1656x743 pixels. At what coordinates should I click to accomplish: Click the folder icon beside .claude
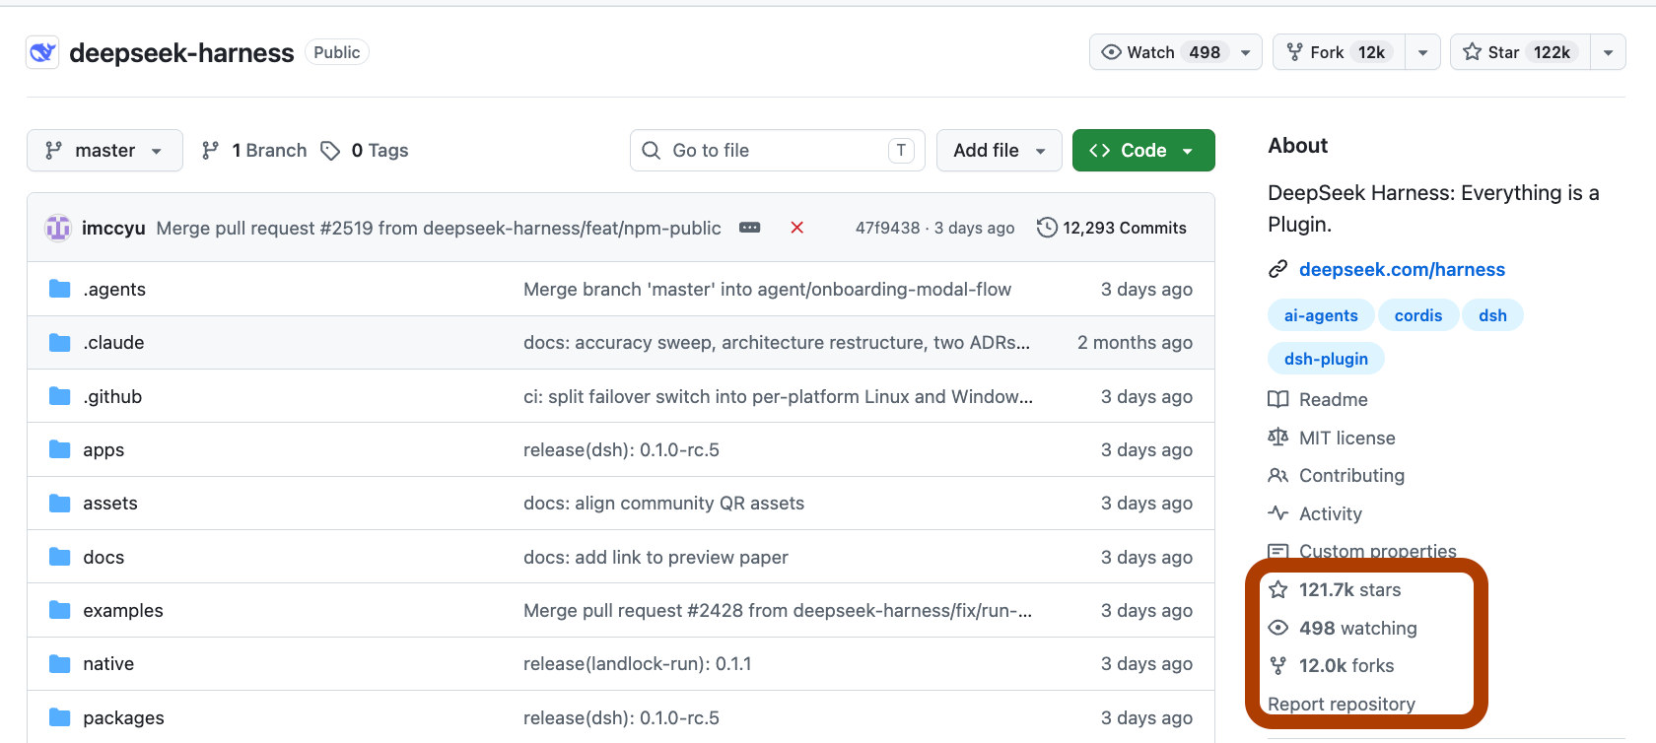tap(60, 342)
